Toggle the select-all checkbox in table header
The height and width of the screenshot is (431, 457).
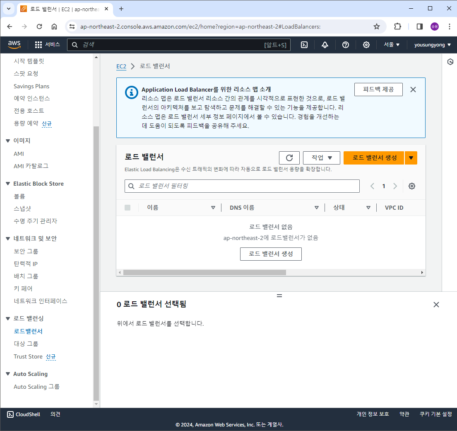(127, 208)
